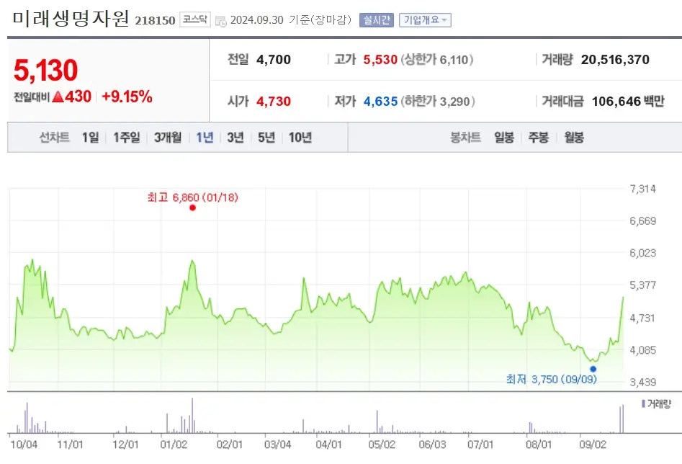This screenshot has height=464, width=682.
Task: Click the blue 최저 3,750 low marker dot
Action: [592, 367]
